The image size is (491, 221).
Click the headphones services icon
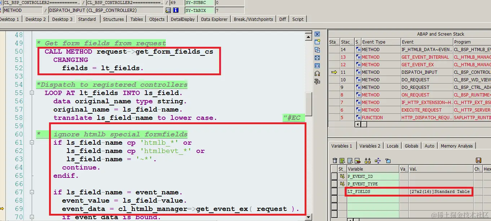click(x=317, y=74)
